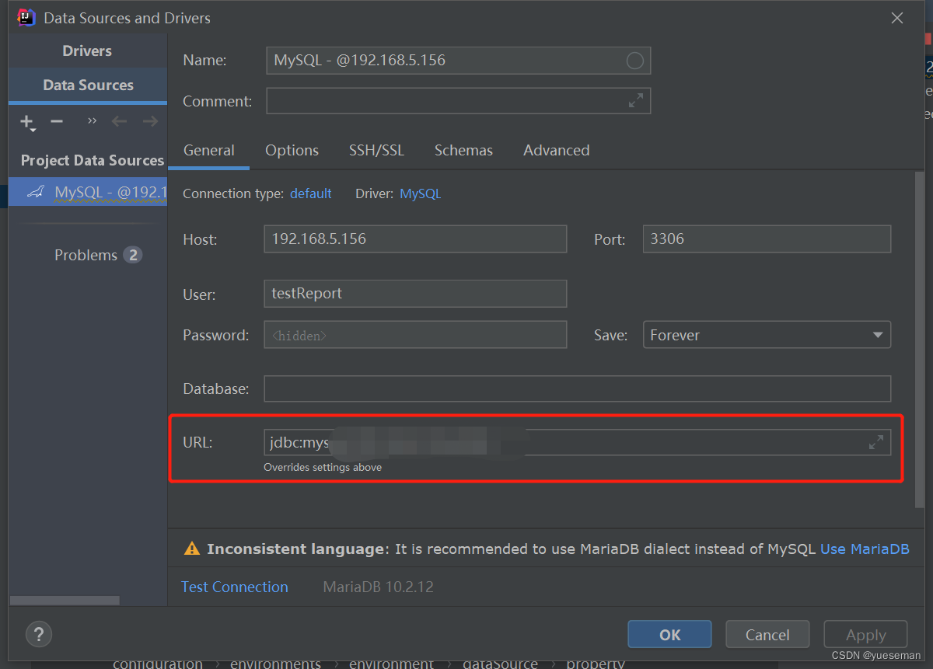This screenshot has height=669, width=933.
Task: Close the Data Sources and Drivers dialog
Action: 897,18
